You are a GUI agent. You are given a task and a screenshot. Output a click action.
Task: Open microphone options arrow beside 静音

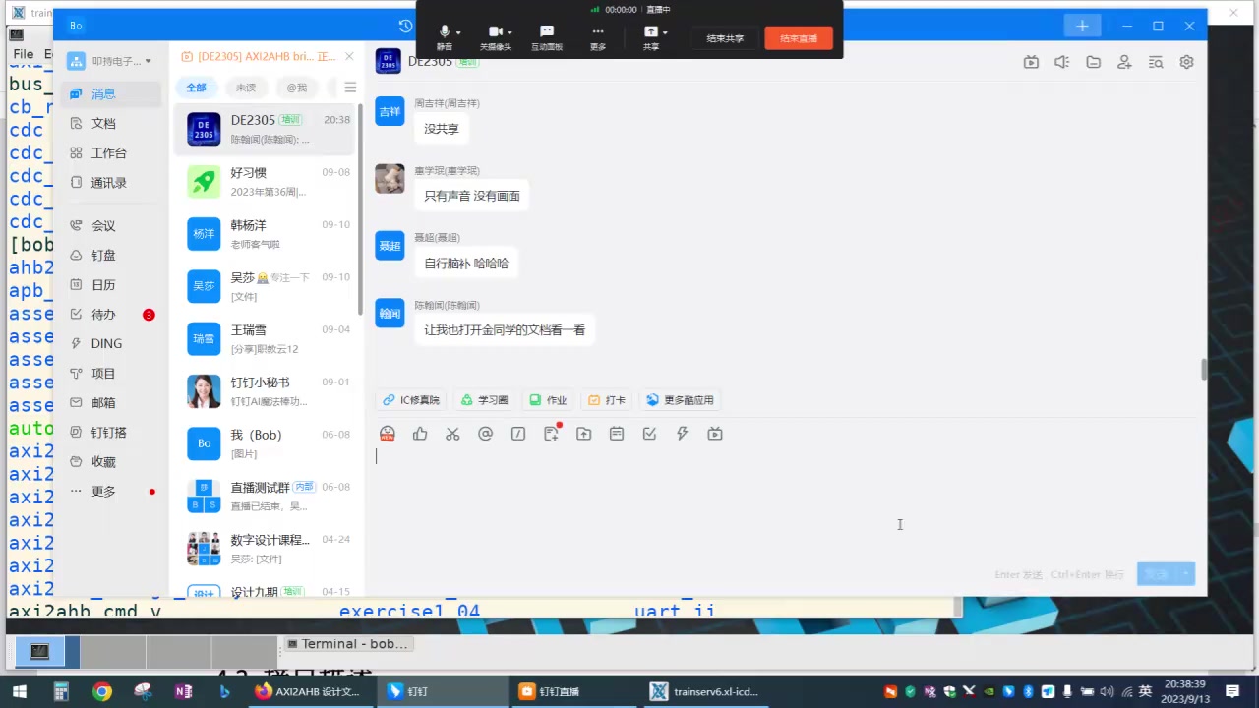pyautogui.click(x=458, y=33)
